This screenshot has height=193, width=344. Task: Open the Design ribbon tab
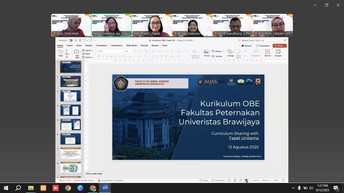coord(89,45)
